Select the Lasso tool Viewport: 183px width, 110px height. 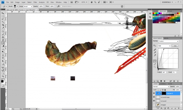(x=3, y=19)
